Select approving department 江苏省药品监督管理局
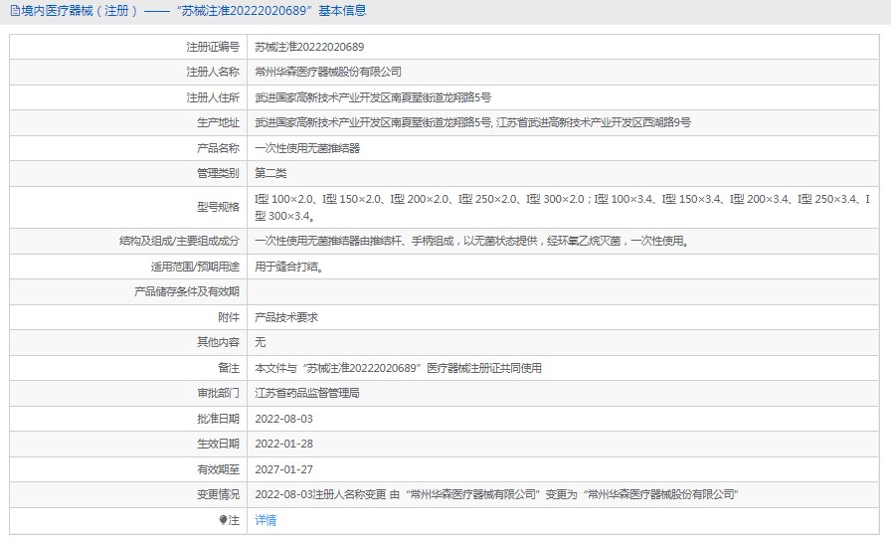The image size is (891, 540). [x=307, y=394]
